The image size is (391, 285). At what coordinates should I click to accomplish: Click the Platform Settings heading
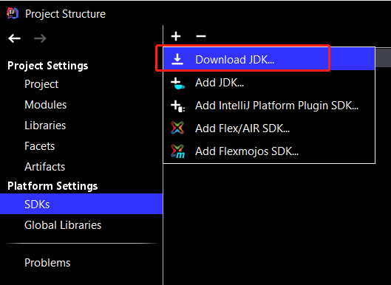pyautogui.click(x=52, y=186)
